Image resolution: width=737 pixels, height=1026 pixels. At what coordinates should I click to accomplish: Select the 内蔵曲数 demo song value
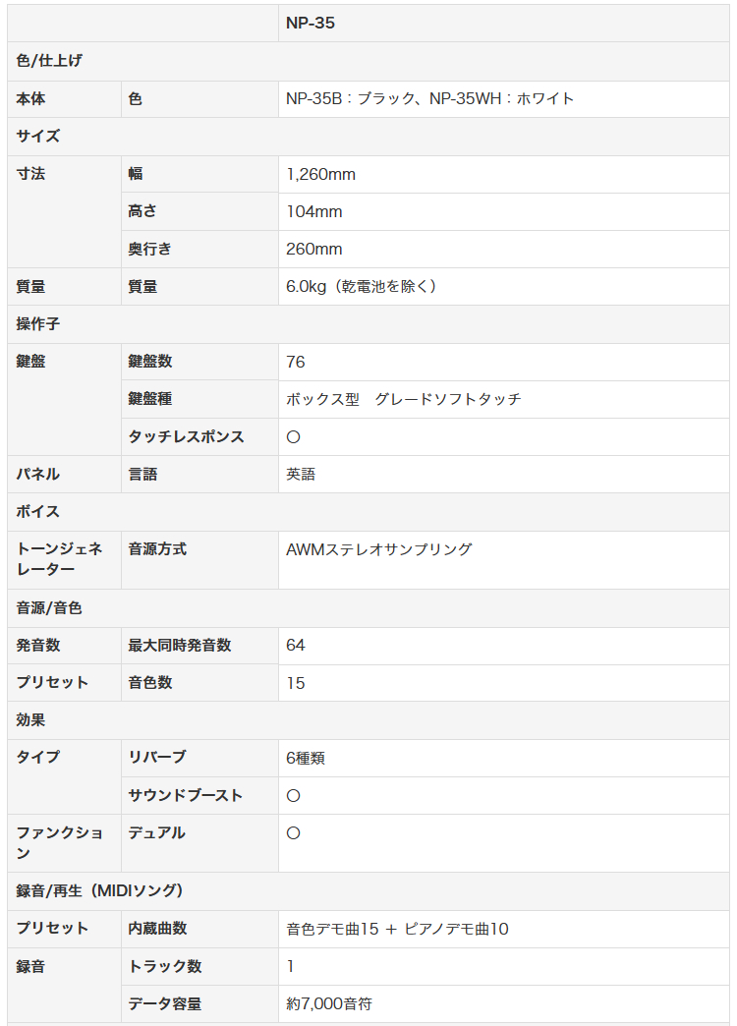pos(397,929)
